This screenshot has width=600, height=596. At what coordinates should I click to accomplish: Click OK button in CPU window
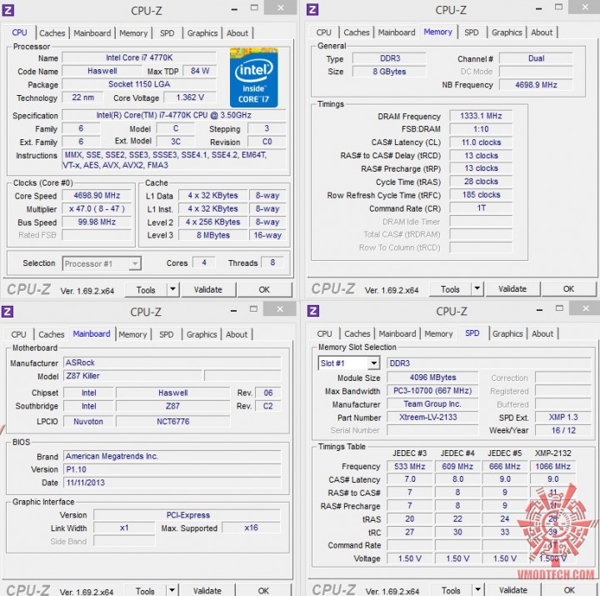(264, 289)
